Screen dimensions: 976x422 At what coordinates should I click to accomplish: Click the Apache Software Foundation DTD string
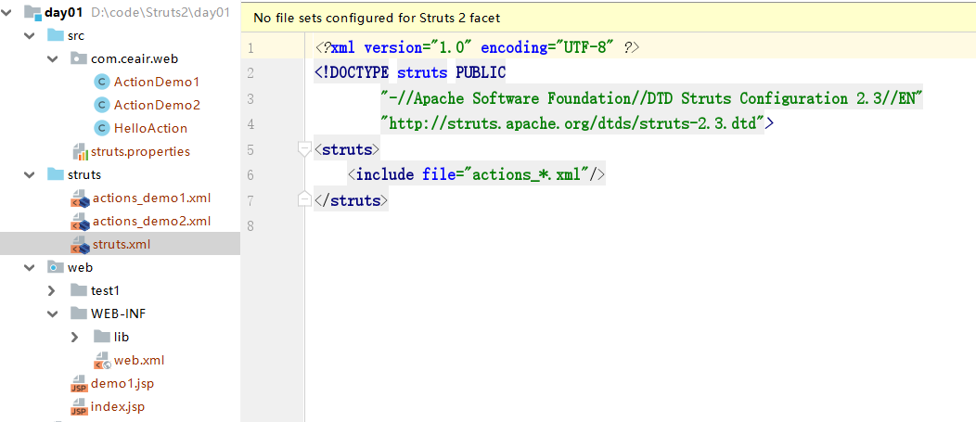[651, 98]
